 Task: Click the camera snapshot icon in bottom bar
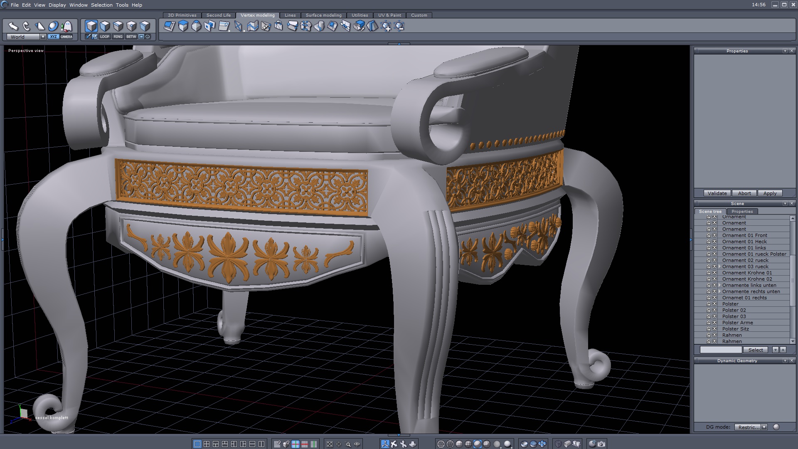[601, 444]
